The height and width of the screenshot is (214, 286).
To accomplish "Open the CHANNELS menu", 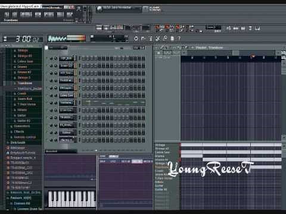I will click(26, 14).
